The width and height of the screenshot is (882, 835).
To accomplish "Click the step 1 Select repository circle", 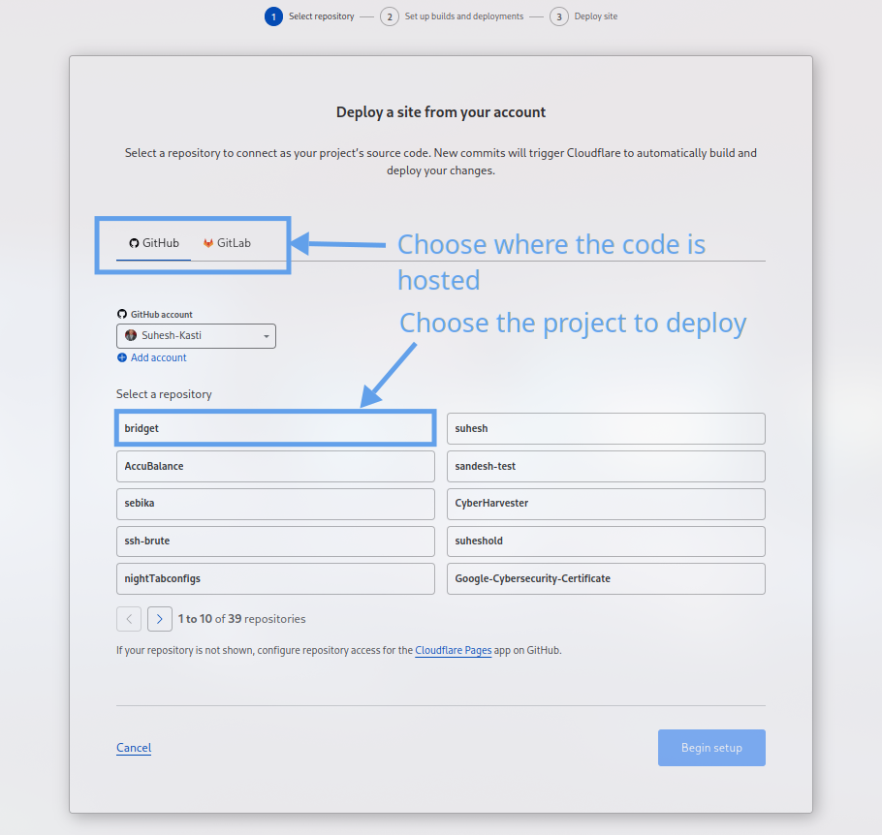I will [x=272, y=15].
